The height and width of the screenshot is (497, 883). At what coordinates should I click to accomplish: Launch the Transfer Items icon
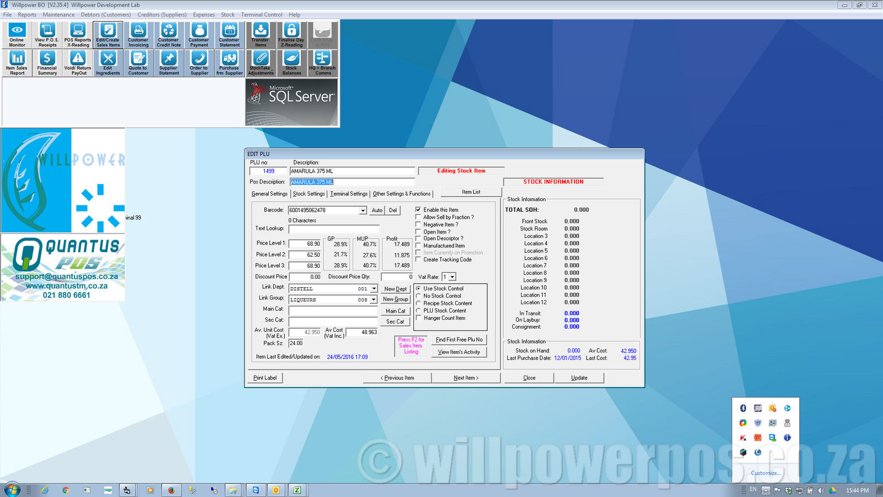pyautogui.click(x=260, y=35)
